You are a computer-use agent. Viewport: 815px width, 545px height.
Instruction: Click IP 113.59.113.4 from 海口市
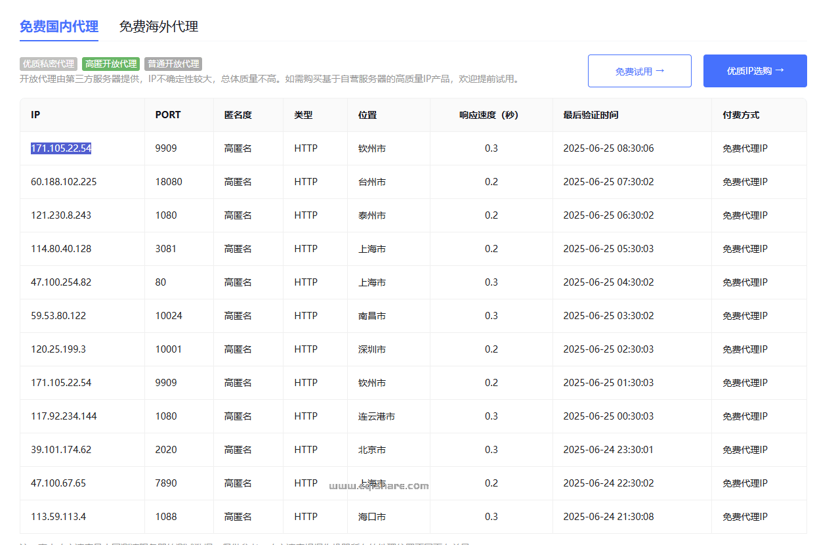(57, 516)
